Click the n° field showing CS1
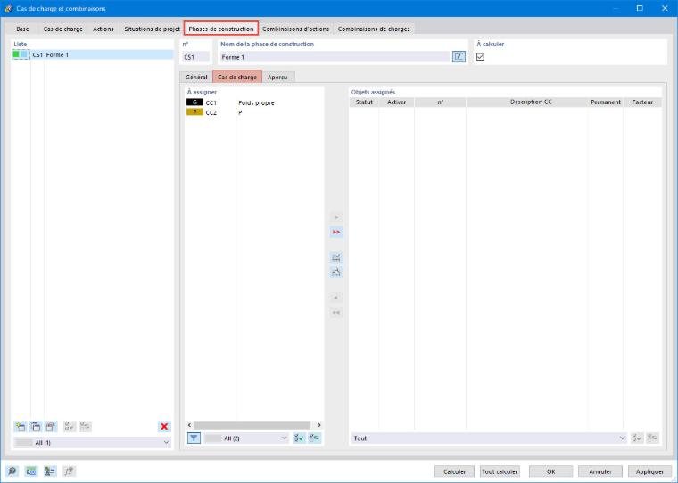This screenshot has width=678, height=483. 196,57
